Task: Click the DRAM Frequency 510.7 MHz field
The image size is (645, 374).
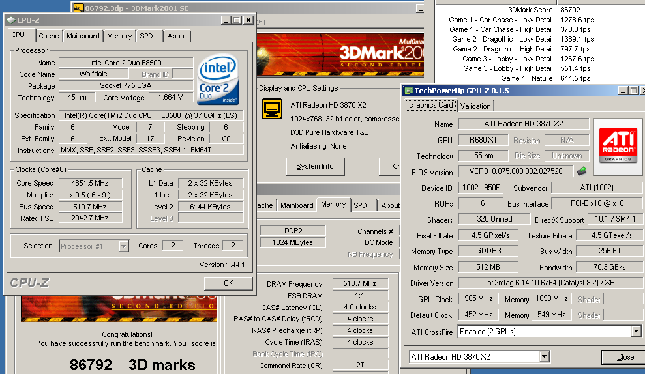Action: 360,283
